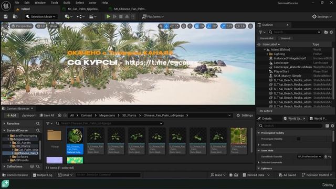The height and width of the screenshot is (189, 336).
Task: Open the Window menu
Action: (40, 3)
